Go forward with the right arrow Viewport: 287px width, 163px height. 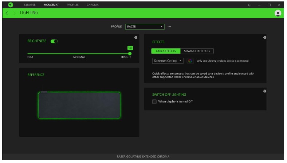coord(15,13)
